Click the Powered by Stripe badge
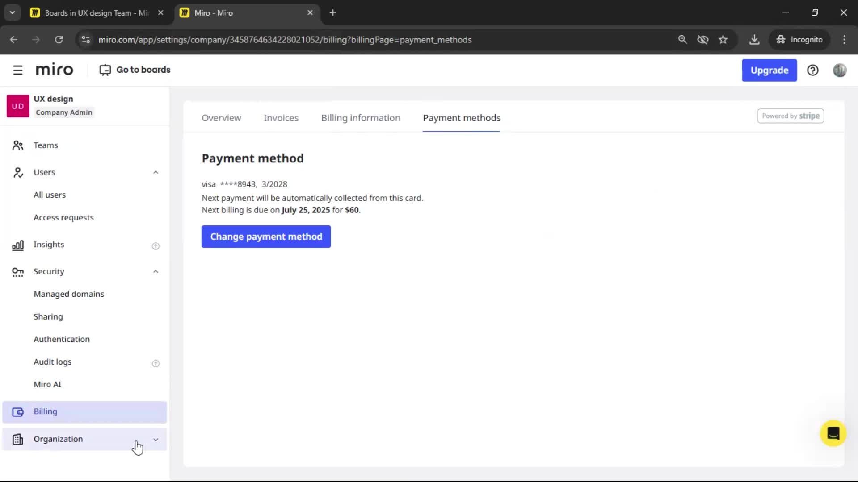 click(x=790, y=116)
